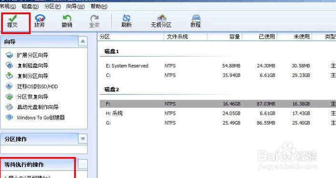Click the 放弃 (Discard) toolbar icon
The width and height of the screenshot is (336, 178).
click(40, 18)
